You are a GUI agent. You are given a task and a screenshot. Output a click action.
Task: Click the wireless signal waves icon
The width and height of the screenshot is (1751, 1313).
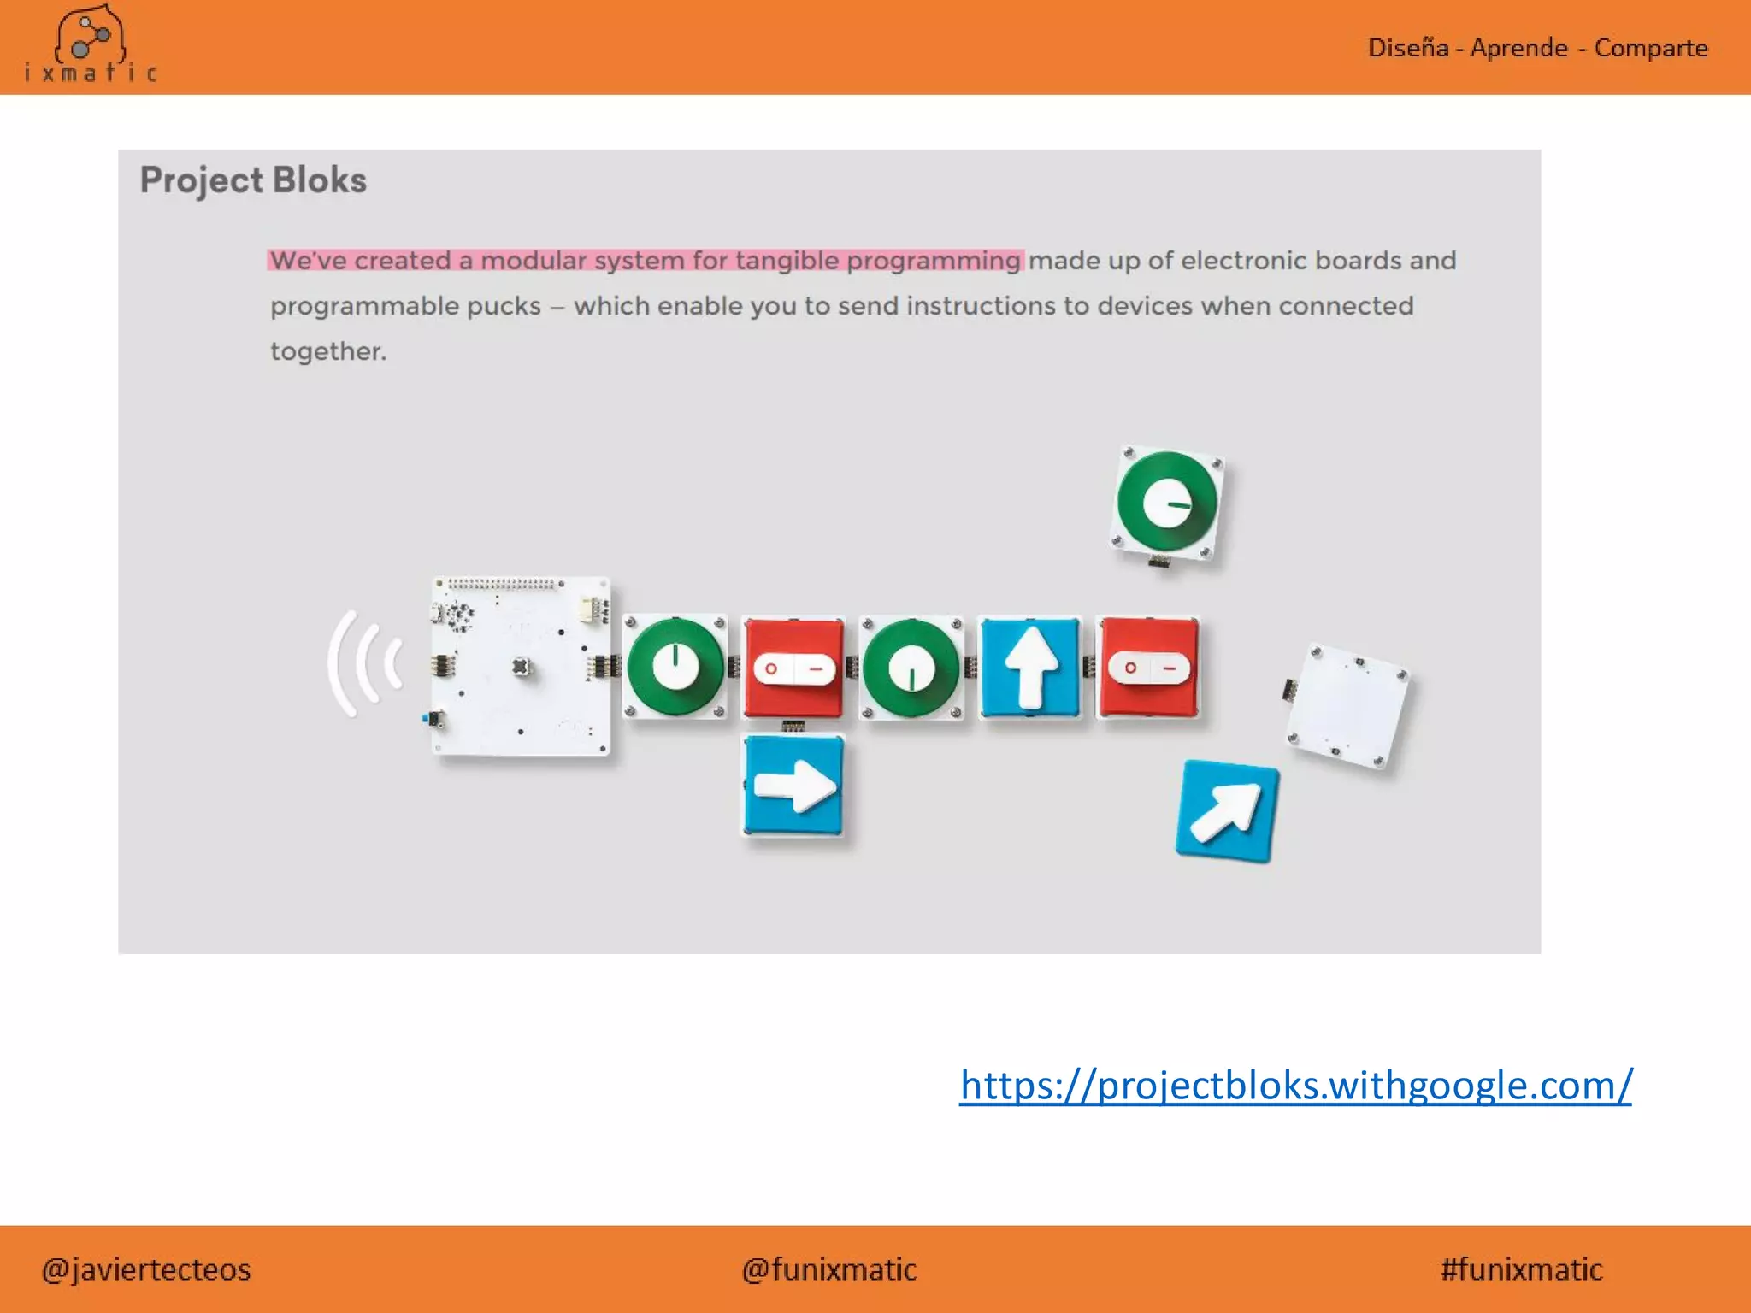[365, 663]
